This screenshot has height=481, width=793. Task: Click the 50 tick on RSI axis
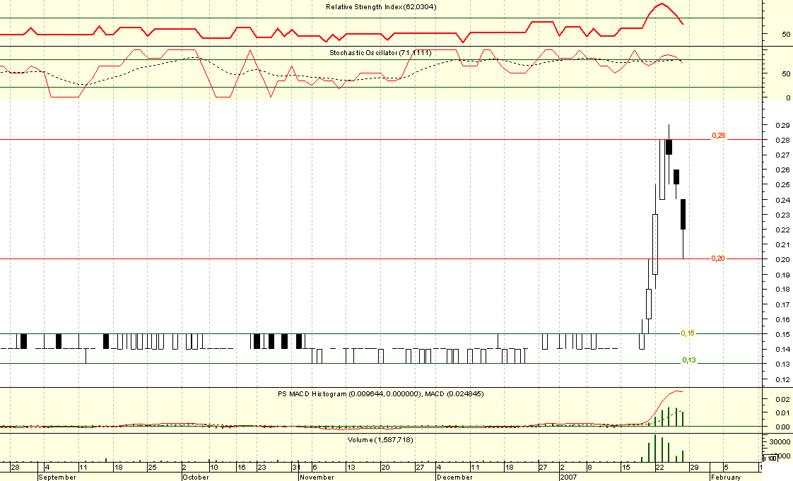click(786, 35)
